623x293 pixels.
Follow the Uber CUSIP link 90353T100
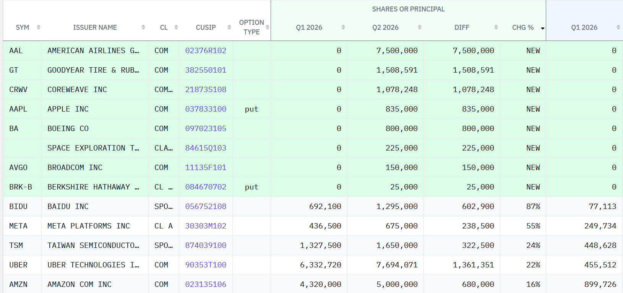[206, 265]
